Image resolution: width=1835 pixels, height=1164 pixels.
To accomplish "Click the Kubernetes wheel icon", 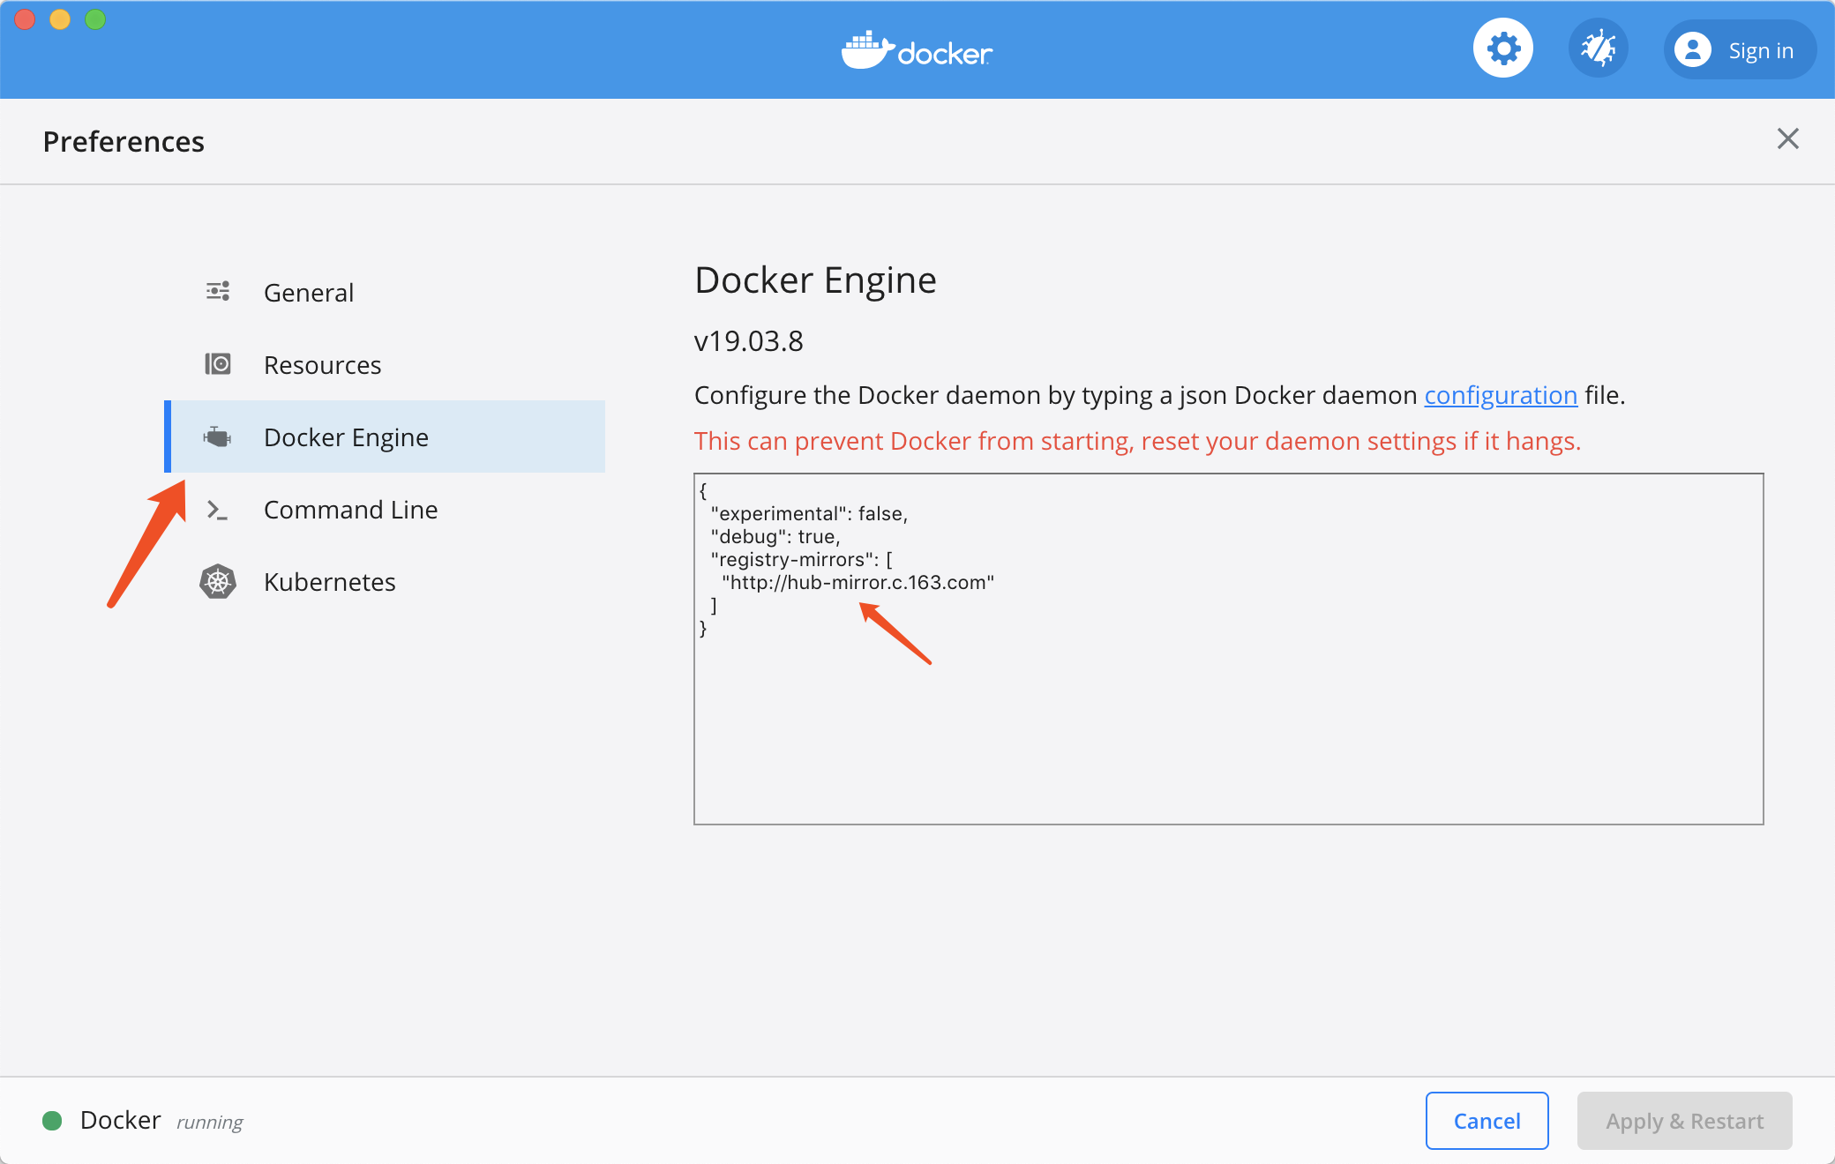I will [x=218, y=582].
